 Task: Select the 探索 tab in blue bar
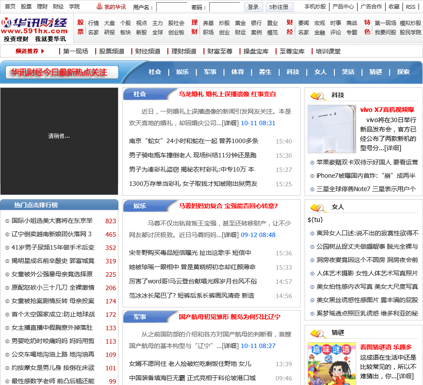click(403, 72)
